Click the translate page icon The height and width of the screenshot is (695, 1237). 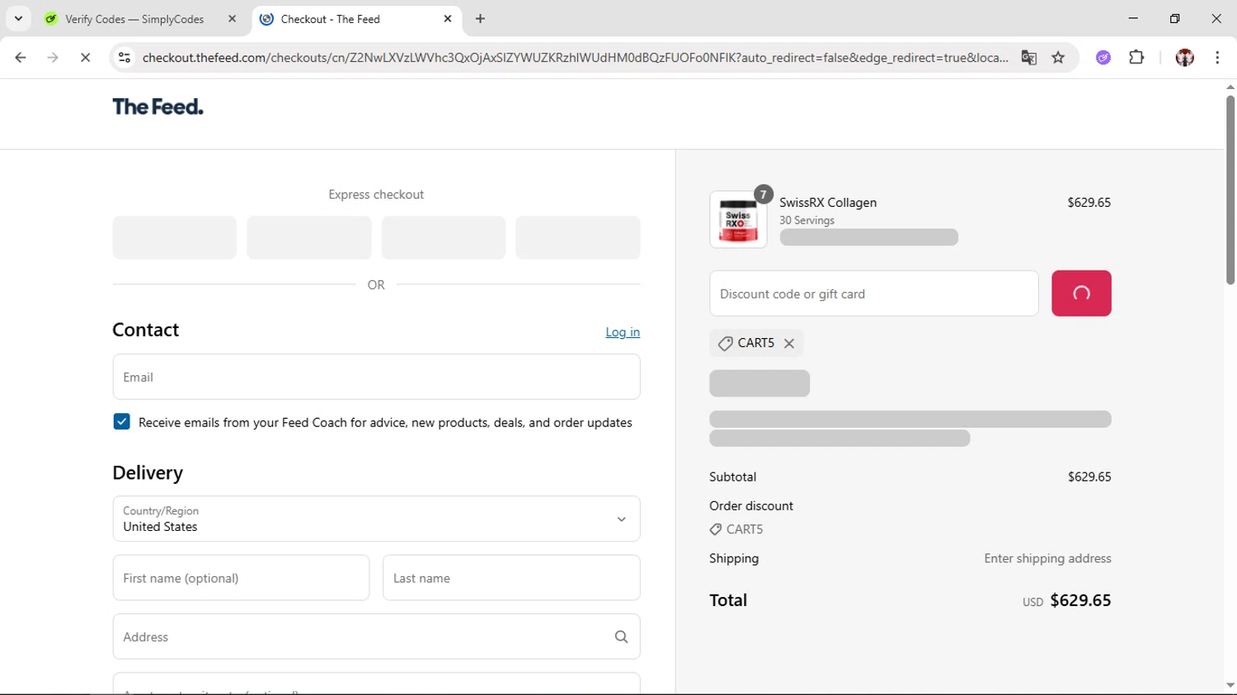[x=1028, y=58]
